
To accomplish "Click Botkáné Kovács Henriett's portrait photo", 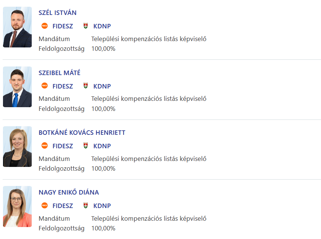I will click(18, 146).
